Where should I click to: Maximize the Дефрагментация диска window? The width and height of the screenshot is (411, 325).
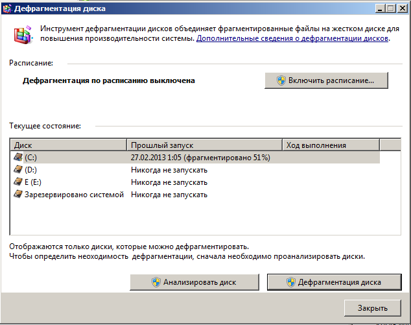pyautogui.click(x=390, y=8)
